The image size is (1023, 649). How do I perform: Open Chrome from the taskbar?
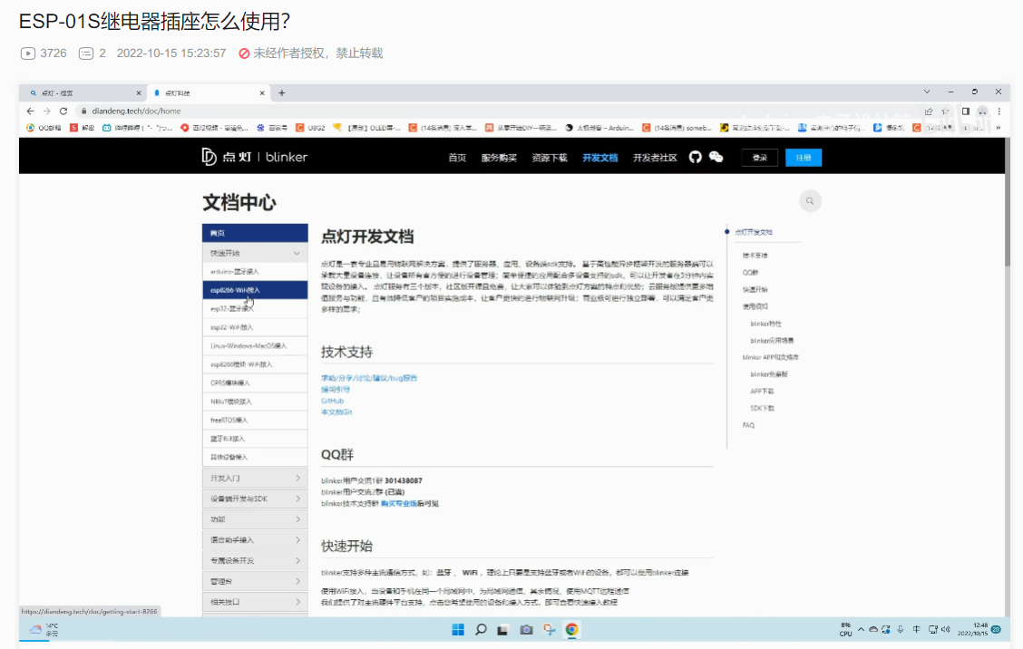click(x=571, y=629)
